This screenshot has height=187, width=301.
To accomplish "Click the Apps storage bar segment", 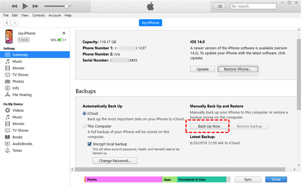I will (170, 179).
